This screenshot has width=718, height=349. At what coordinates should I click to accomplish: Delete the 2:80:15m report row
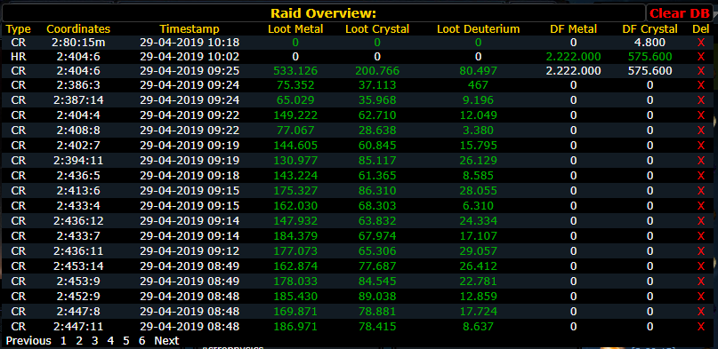pyautogui.click(x=700, y=43)
